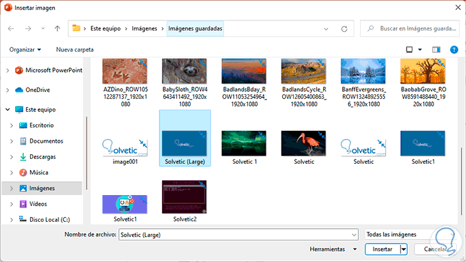Go back to previous folder
The width and height of the screenshot is (466, 262).
11,29
